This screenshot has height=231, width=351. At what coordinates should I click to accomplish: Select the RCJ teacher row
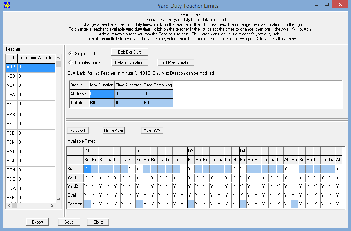point(30,162)
